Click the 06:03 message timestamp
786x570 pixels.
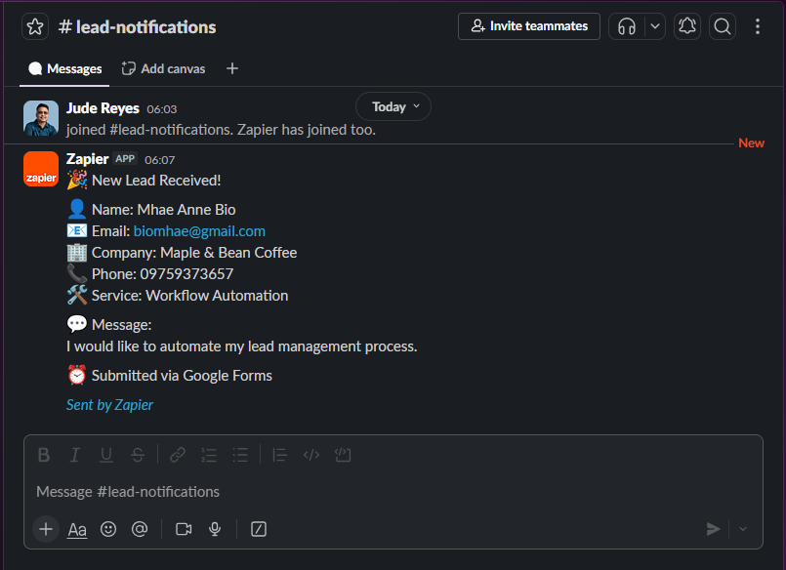click(162, 109)
